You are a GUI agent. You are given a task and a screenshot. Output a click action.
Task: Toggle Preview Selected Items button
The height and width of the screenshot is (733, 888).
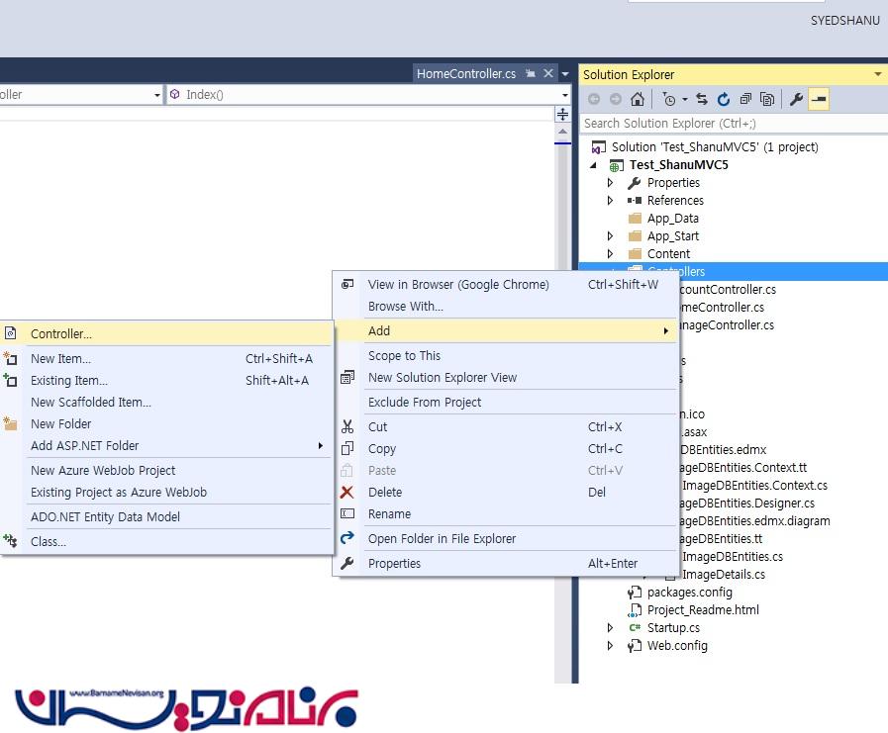(x=819, y=99)
